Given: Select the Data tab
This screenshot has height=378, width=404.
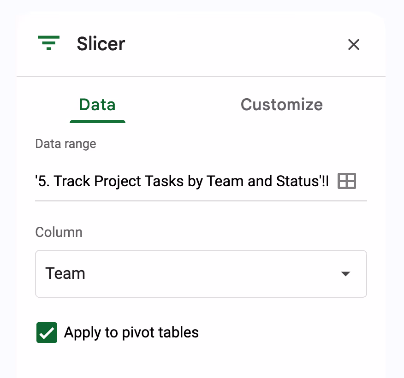Looking at the screenshot, I should [x=97, y=105].
